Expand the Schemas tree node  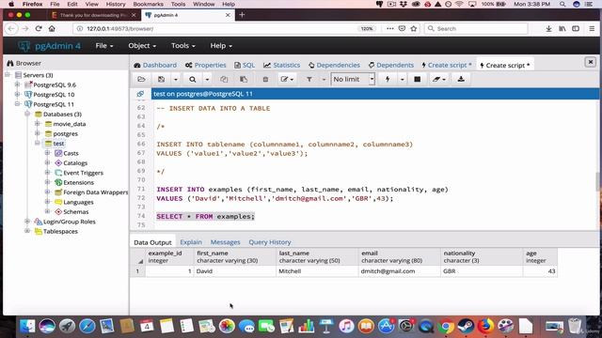(x=47, y=211)
